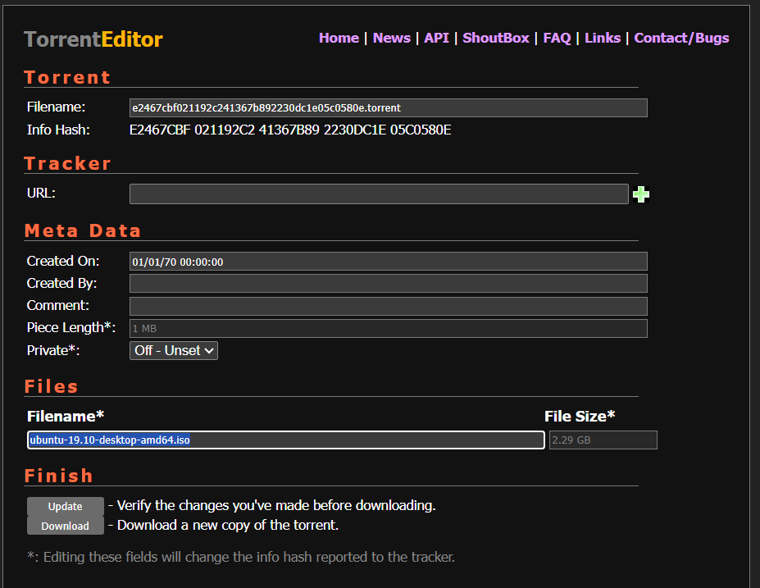Click the torrent Filename input field
Viewport: 760px width, 588px height.
coord(388,108)
